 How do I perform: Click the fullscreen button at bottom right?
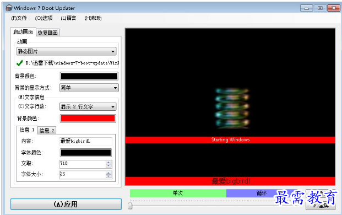tap(321, 206)
